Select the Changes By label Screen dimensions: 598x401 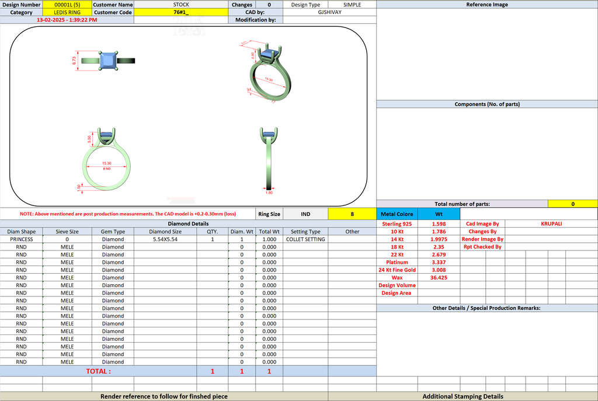click(x=482, y=231)
